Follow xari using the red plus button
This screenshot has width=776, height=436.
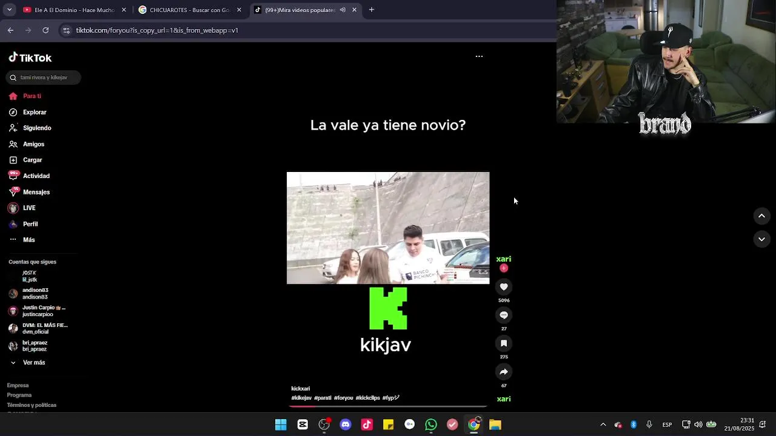point(504,268)
